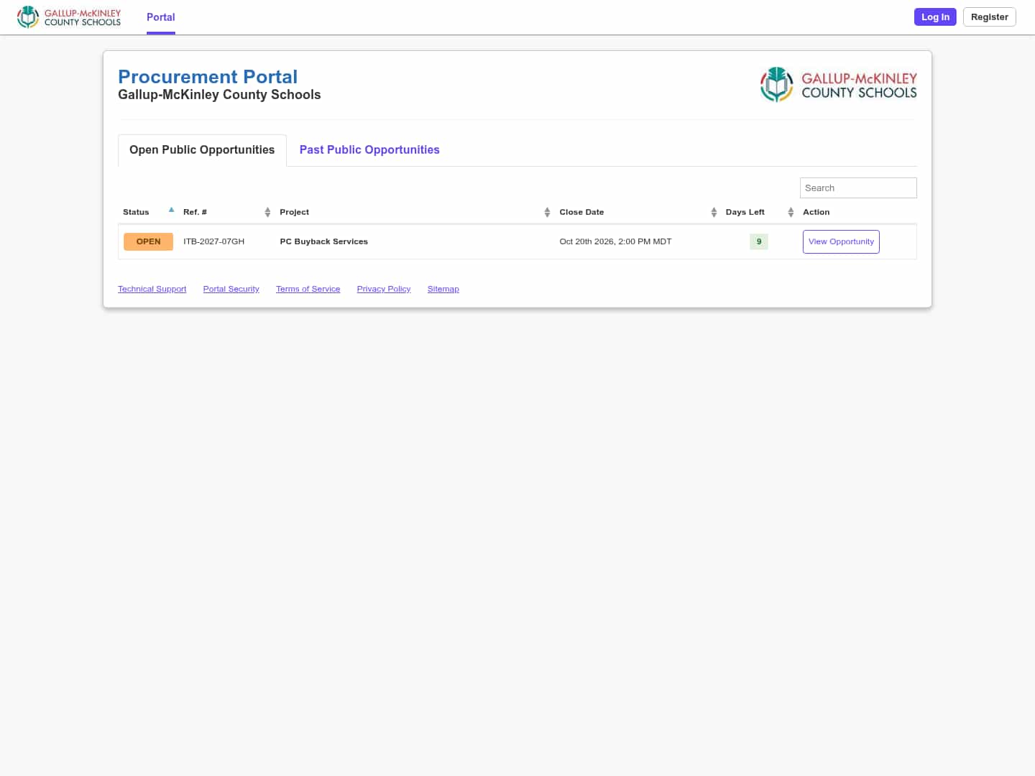The width and height of the screenshot is (1035, 776).
Task: Click the Register button
Action: 989,17
